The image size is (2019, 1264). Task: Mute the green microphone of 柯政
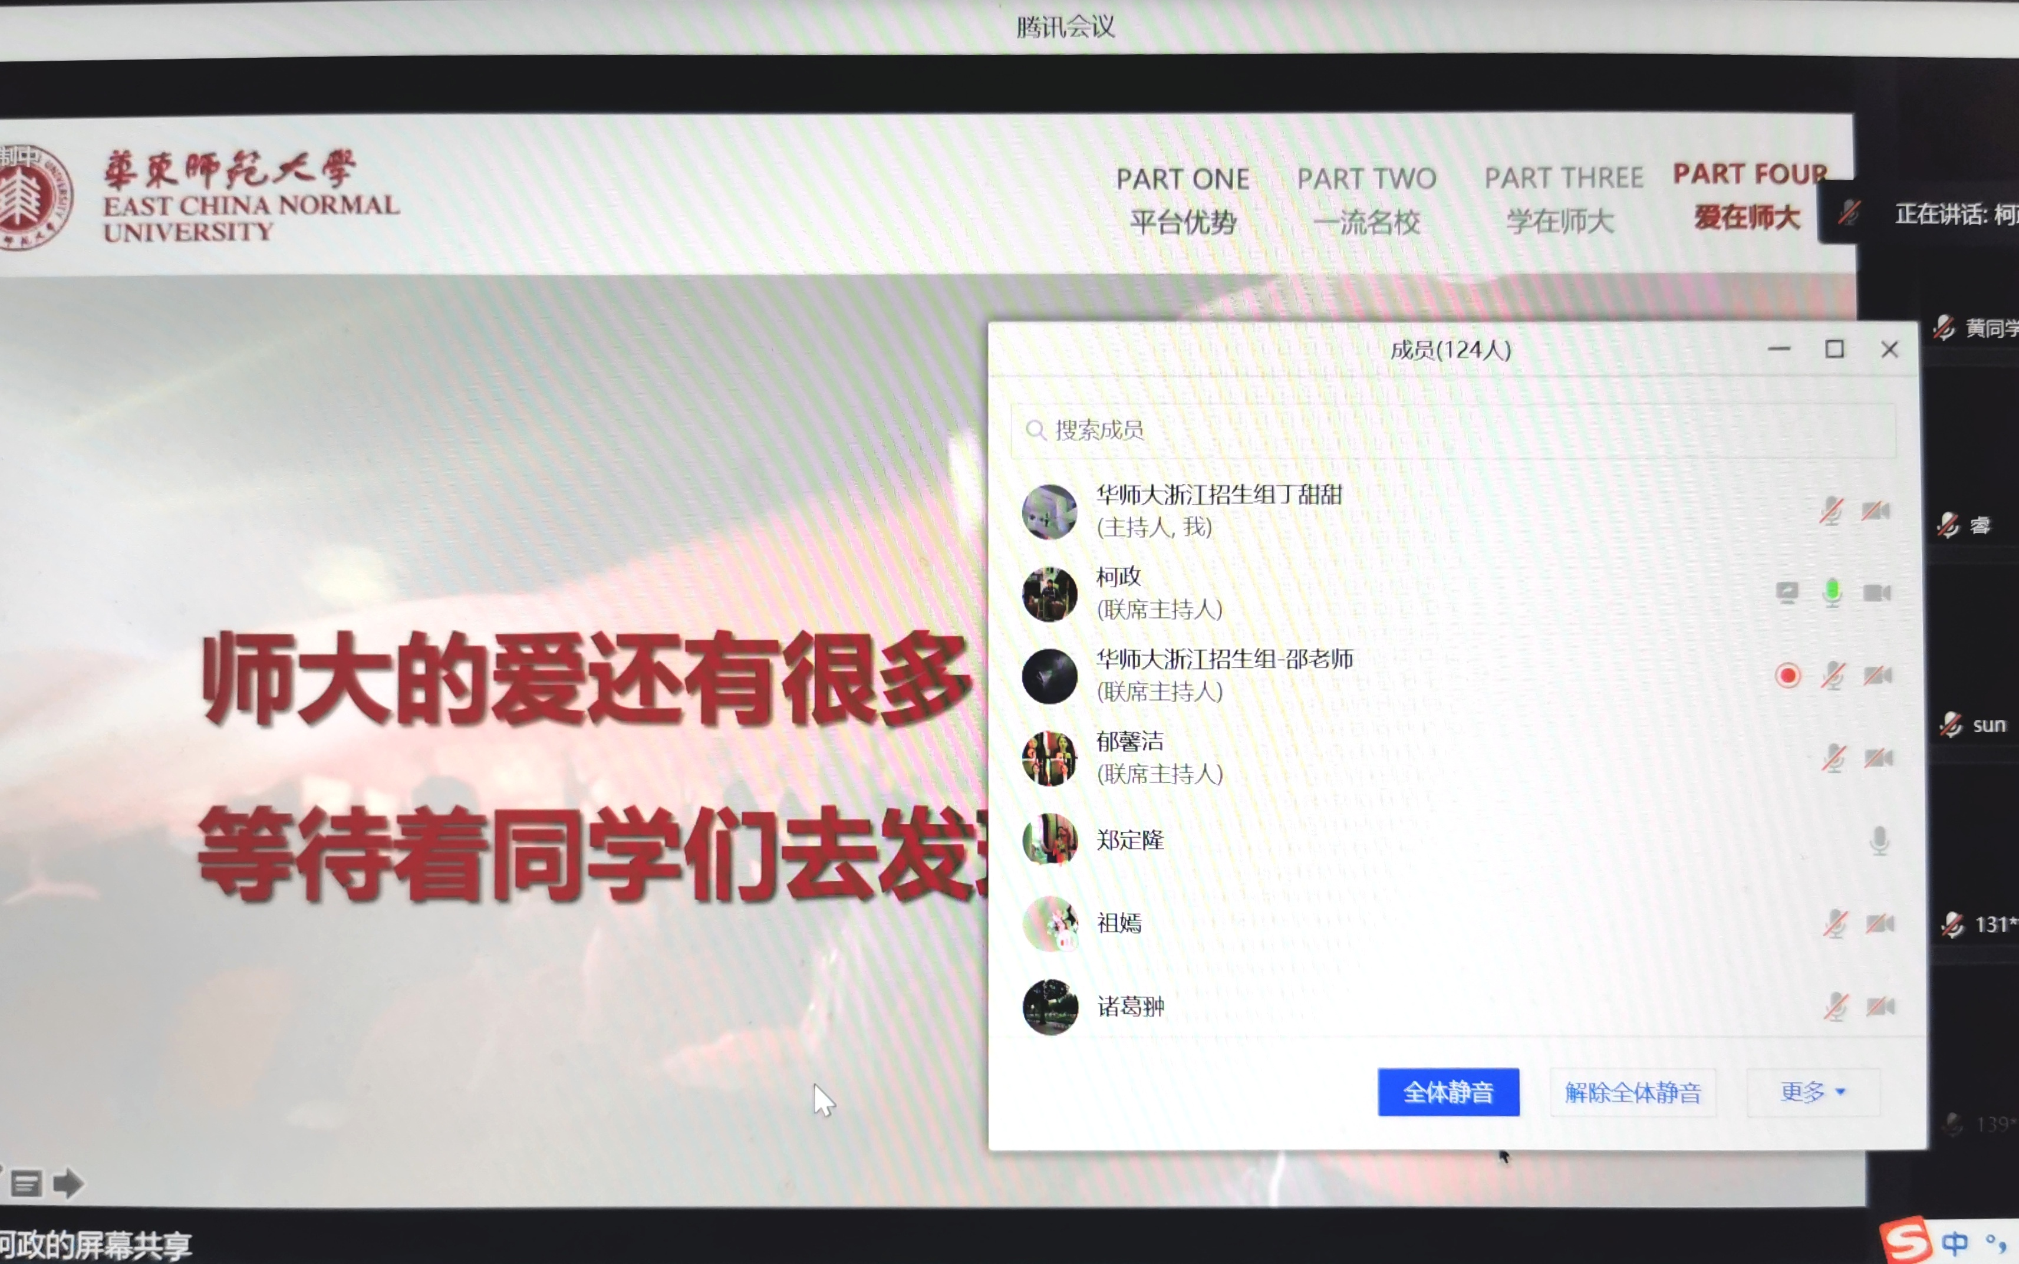click(1832, 592)
